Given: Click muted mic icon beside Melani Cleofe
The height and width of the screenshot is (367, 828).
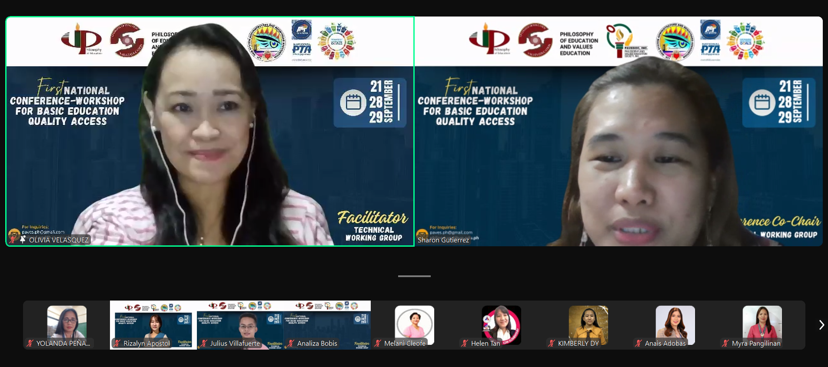Looking at the screenshot, I should pyautogui.click(x=378, y=343).
